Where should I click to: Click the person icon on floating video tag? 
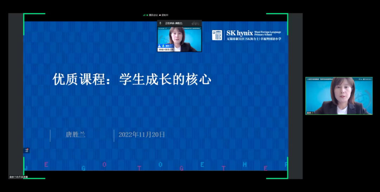[159, 46]
